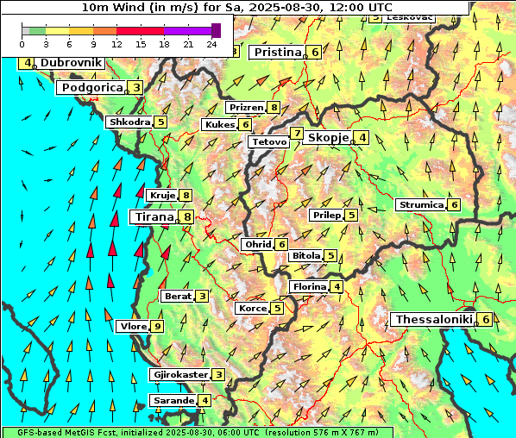This screenshot has height=438, width=516.
Task: Click the GFS-based MetGIS forecast footer text
Action: click(x=198, y=432)
